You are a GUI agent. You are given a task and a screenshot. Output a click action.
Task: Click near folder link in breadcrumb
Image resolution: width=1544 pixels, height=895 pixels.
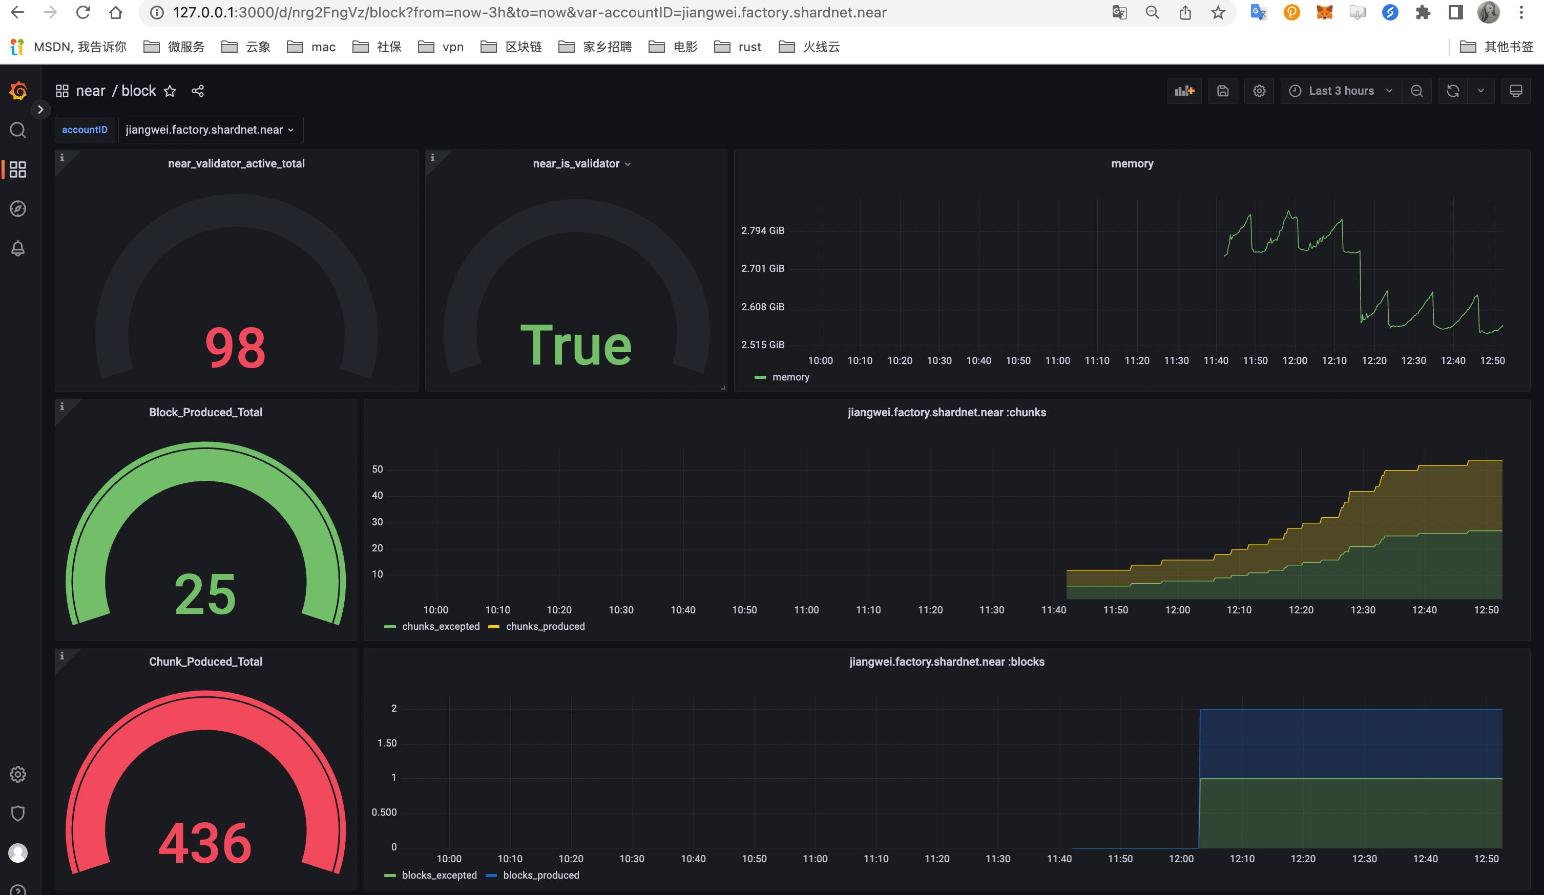[91, 91]
